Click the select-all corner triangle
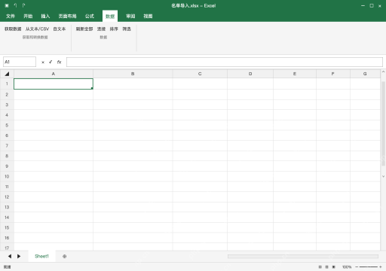The height and width of the screenshot is (271, 386). coord(7,74)
